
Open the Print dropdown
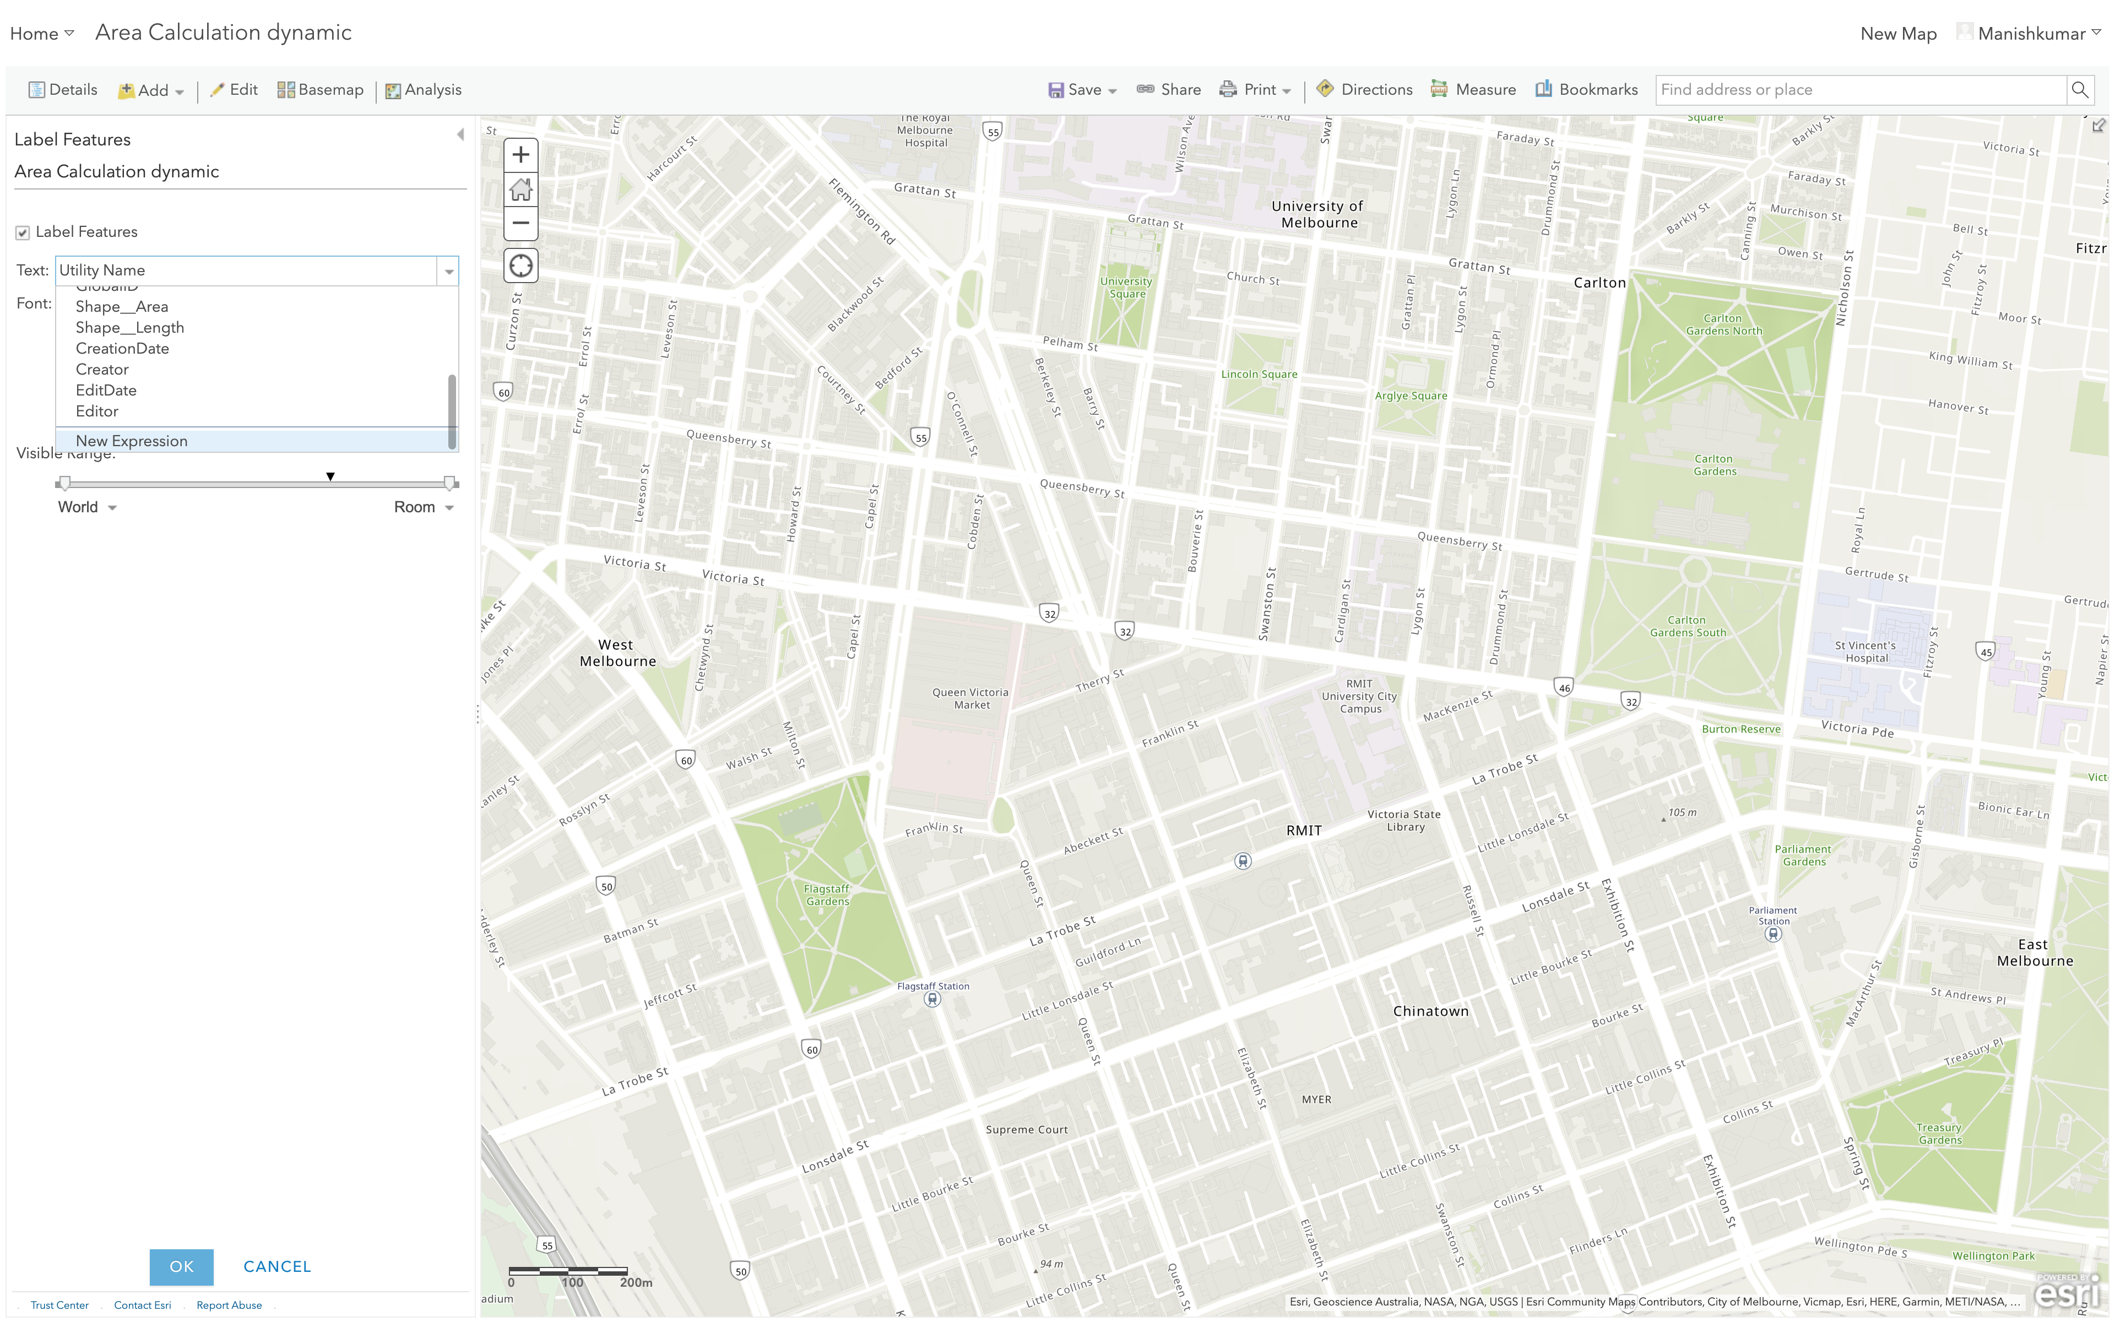tap(1255, 89)
